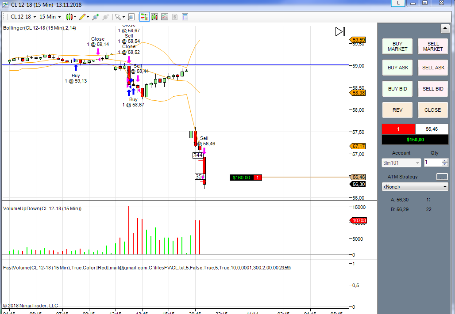Click the BUY ASK button

[x=397, y=68]
